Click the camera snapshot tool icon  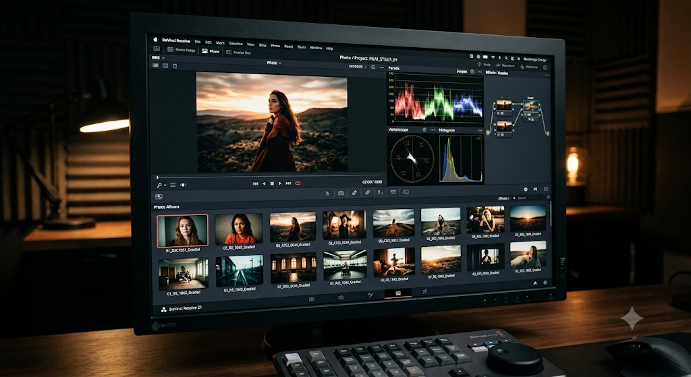coord(341,193)
